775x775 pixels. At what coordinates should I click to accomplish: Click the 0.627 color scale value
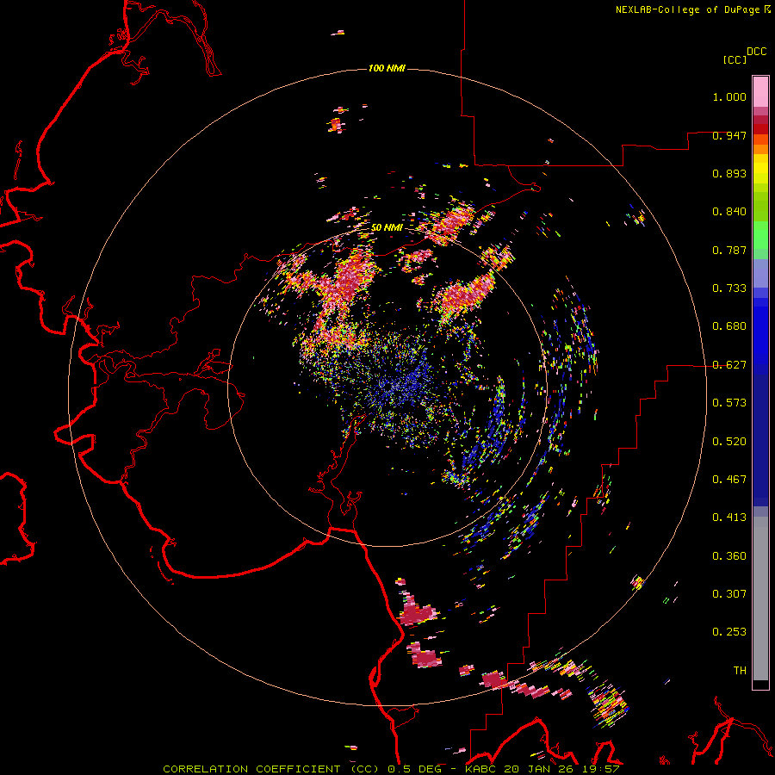[x=729, y=365]
